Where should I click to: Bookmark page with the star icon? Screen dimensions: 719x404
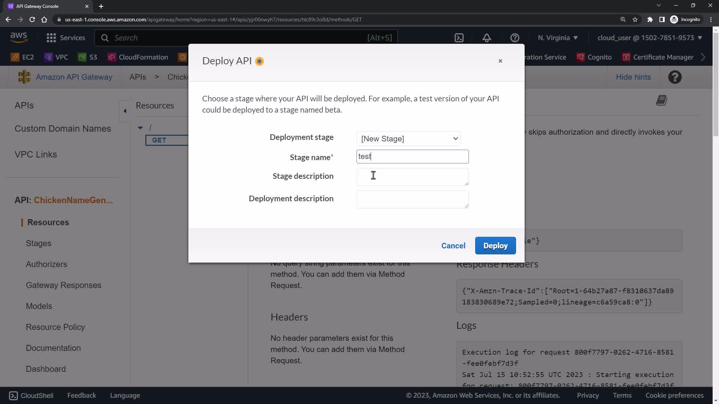click(x=635, y=19)
